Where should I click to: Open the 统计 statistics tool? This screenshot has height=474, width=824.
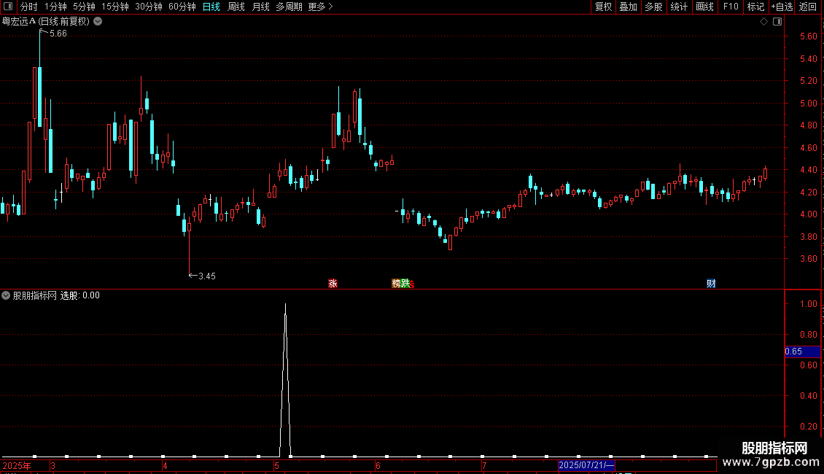coord(679,7)
